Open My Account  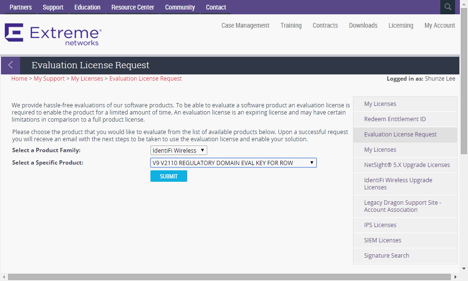[440, 25]
